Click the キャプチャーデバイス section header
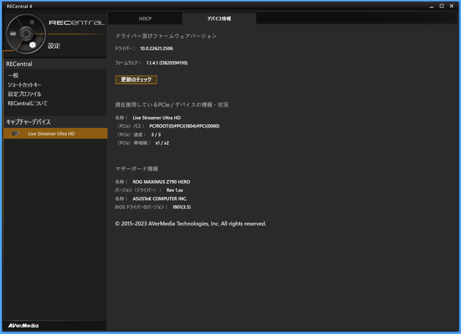The height and width of the screenshot is (334, 461). coord(28,122)
